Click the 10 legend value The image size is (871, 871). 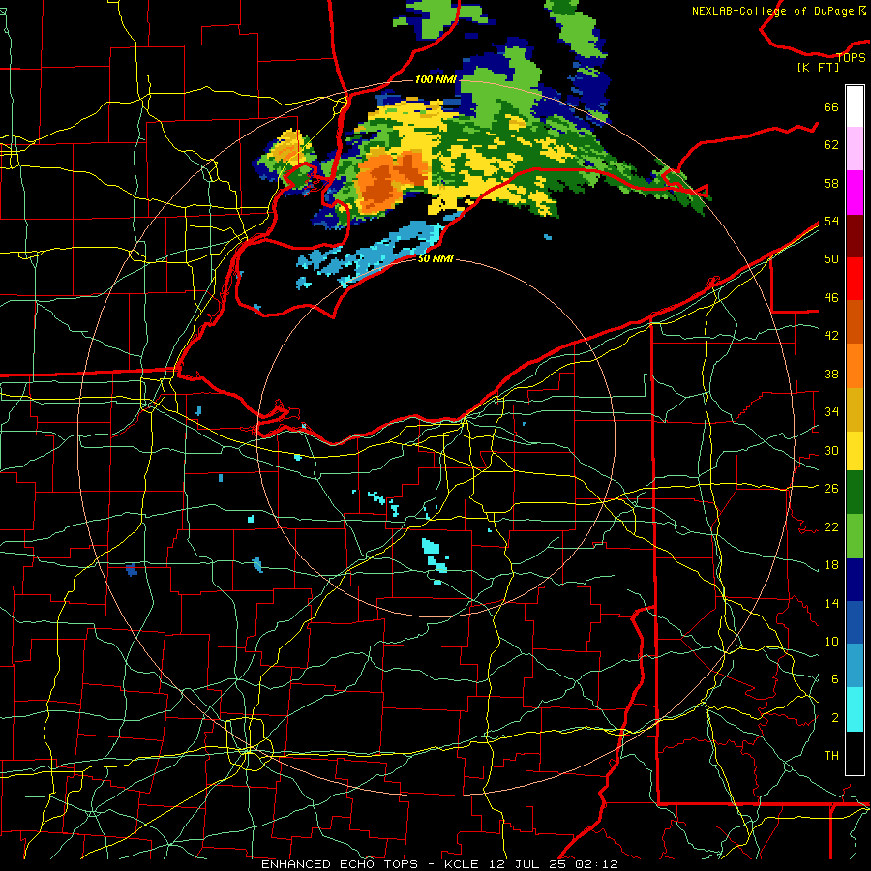pyautogui.click(x=831, y=641)
